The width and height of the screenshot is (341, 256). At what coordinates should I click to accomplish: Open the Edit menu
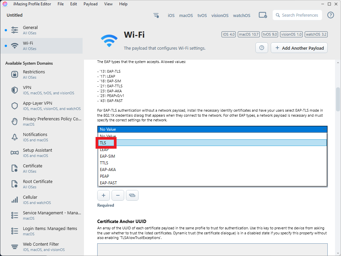[74, 4]
